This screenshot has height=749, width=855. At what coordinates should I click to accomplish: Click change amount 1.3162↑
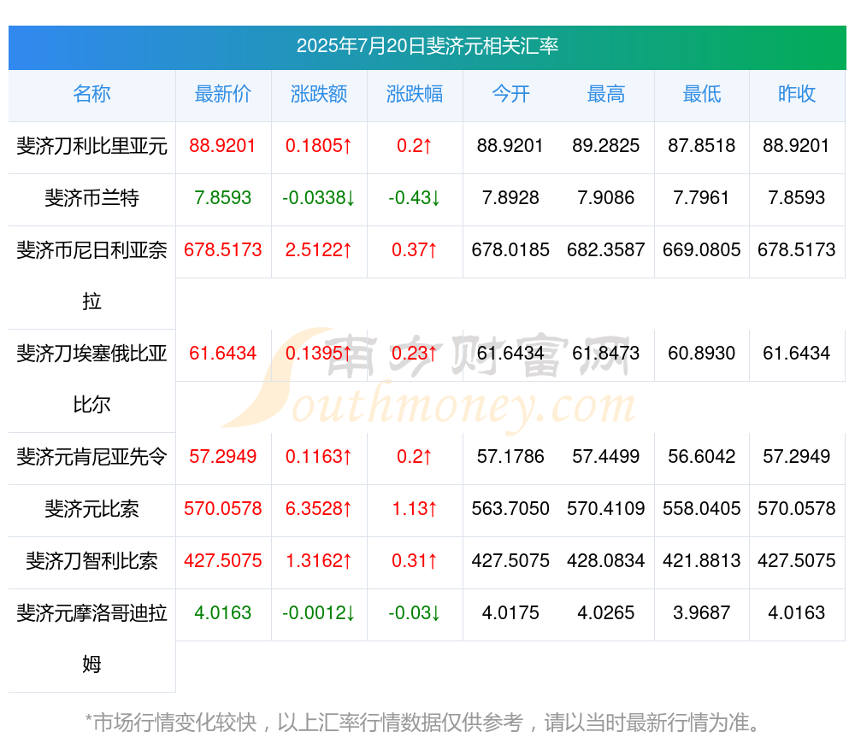click(x=318, y=560)
